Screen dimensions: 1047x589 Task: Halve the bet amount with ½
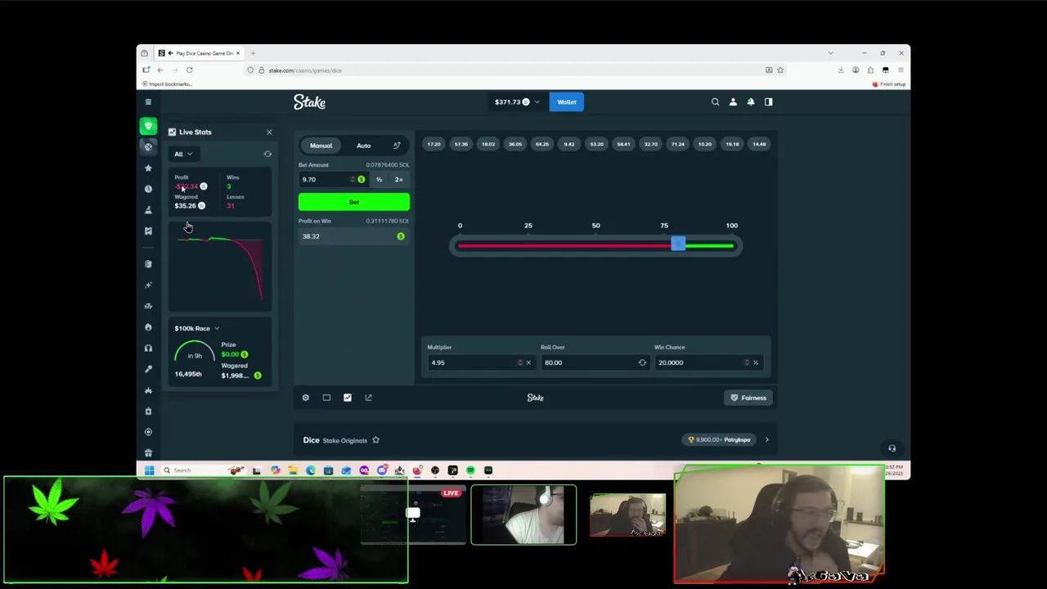coord(379,179)
